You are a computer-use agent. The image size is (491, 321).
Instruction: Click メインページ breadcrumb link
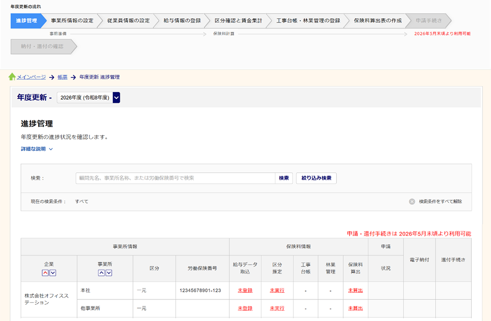31,77
